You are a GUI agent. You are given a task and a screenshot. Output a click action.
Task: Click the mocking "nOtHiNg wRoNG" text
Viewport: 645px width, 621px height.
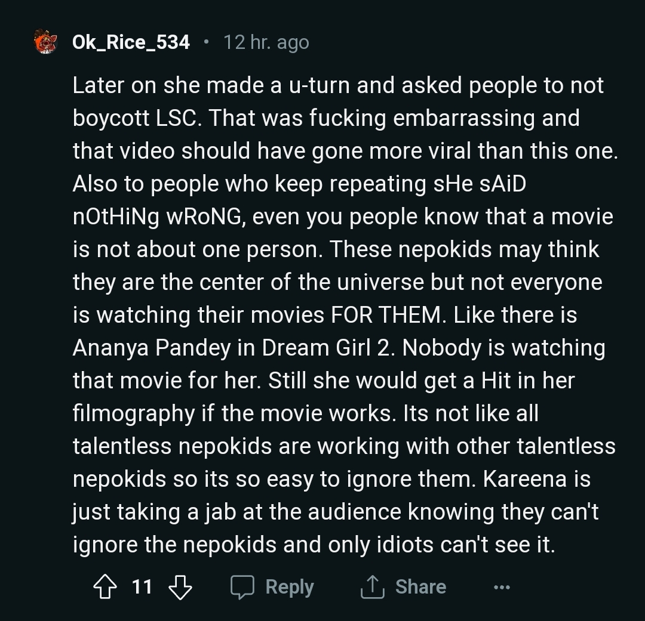(x=158, y=217)
